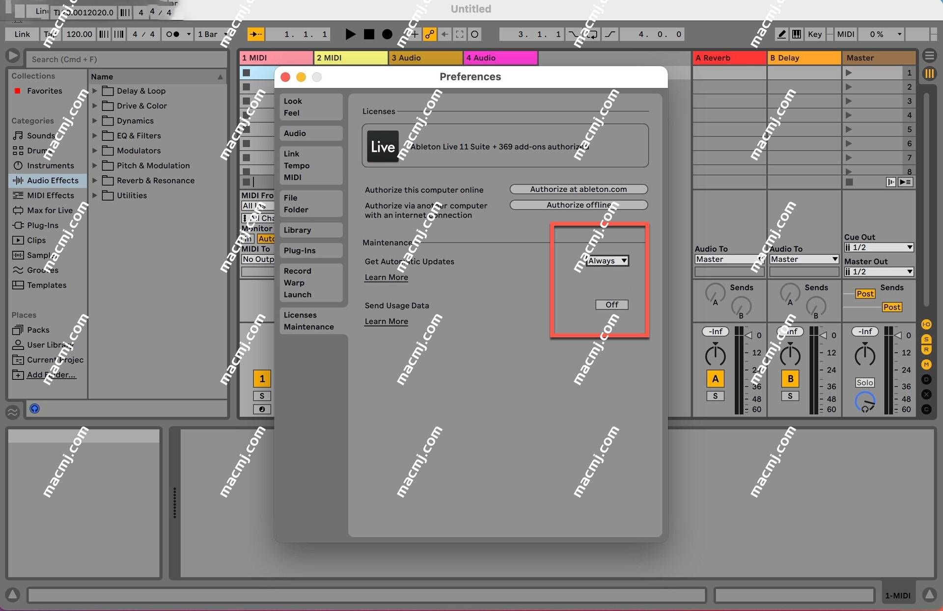Toggle the Solo button on Master
Viewport: 943px width, 611px height.
point(864,382)
